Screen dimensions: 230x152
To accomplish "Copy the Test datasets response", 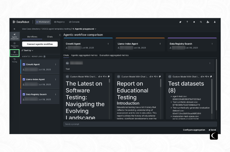I will click(211, 77).
